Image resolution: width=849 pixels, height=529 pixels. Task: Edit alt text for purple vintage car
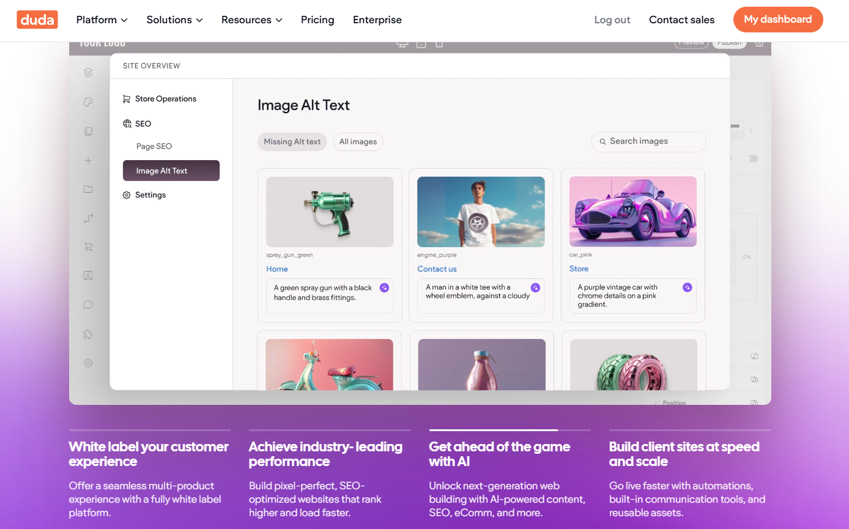632,296
